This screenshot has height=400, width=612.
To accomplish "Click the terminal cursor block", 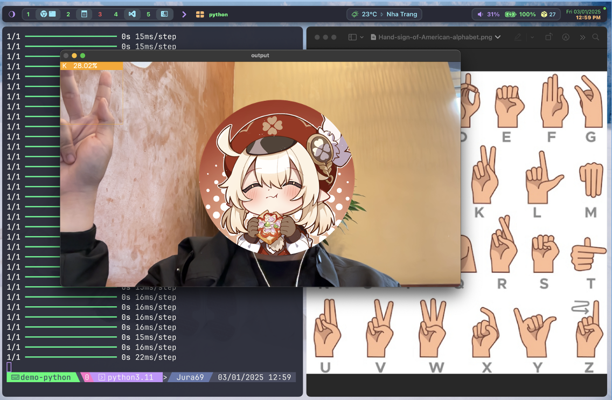I will click(9, 367).
